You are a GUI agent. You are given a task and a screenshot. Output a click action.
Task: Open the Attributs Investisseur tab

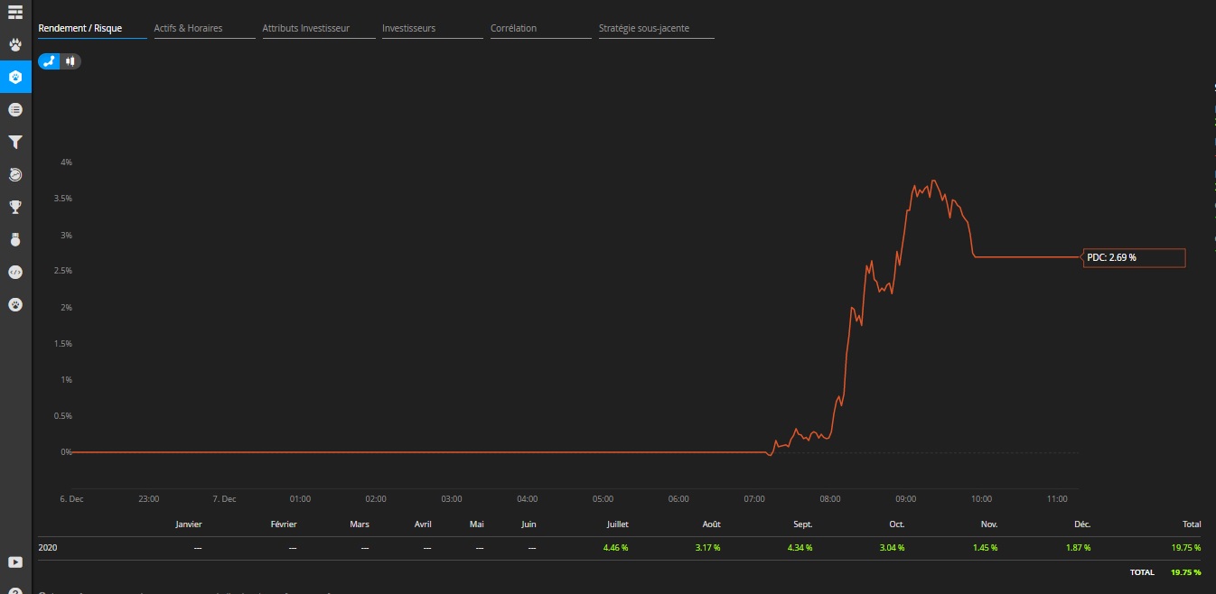point(305,28)
